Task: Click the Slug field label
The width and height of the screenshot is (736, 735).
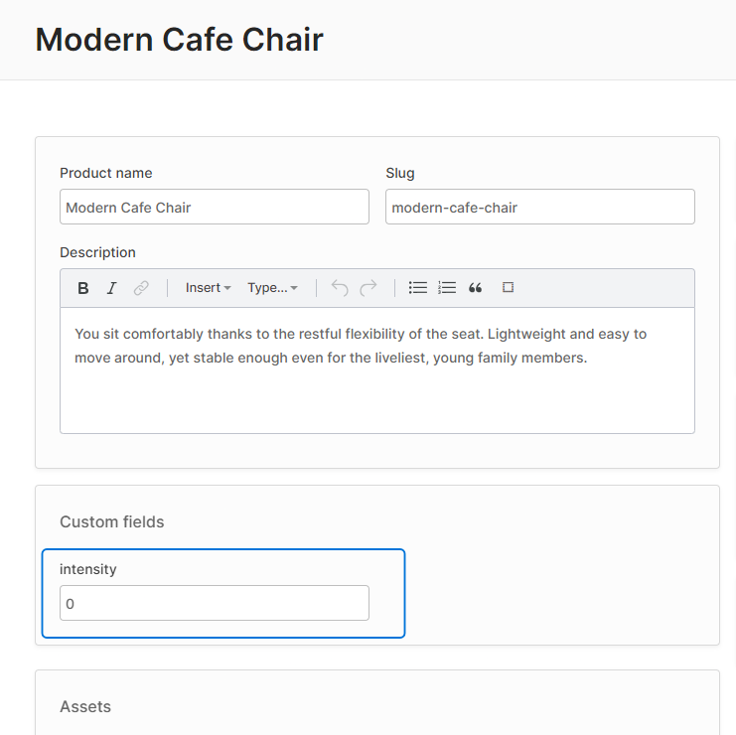Action: click(400, 173)
